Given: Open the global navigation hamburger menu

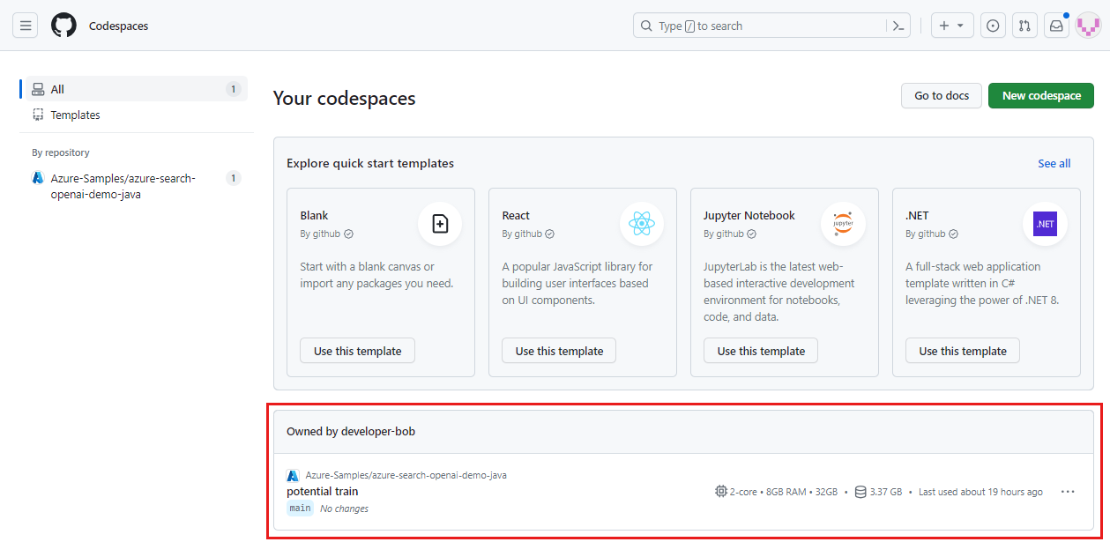Looking at the screenshot, I should tap(25, 25).
